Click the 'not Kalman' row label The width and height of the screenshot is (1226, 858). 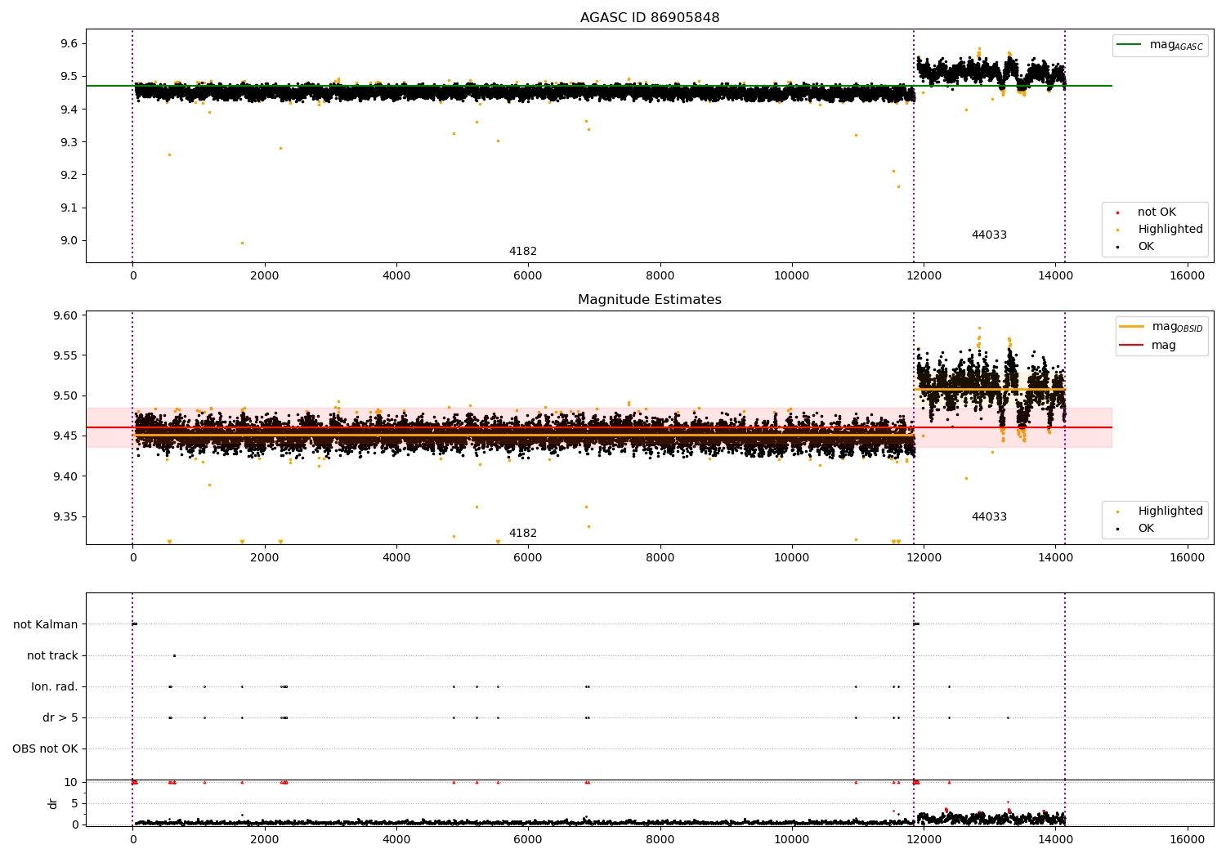(x=46, y=624)
